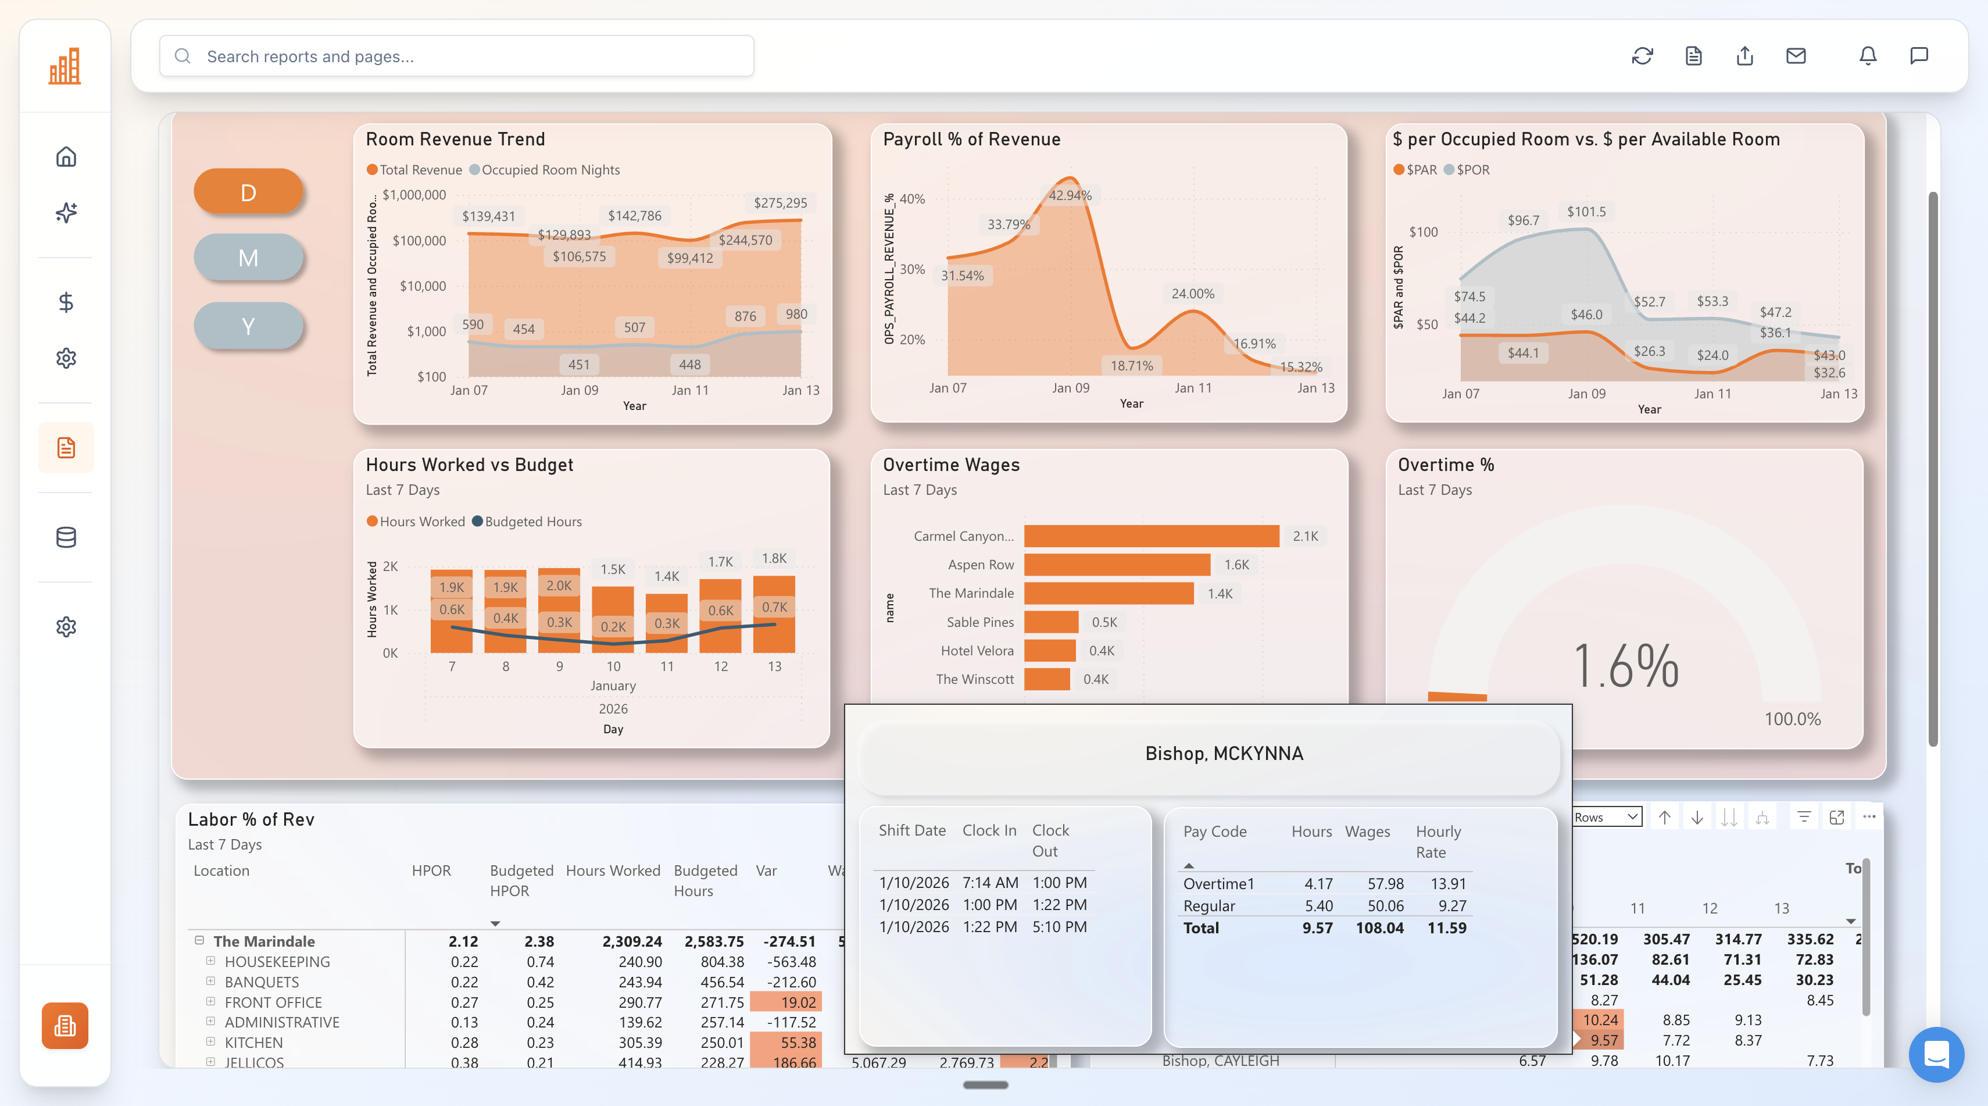Viewport: 1988px width, 1106px height.
Task: Select the highlighted reports document icon
Action: [x=66, y=448]
